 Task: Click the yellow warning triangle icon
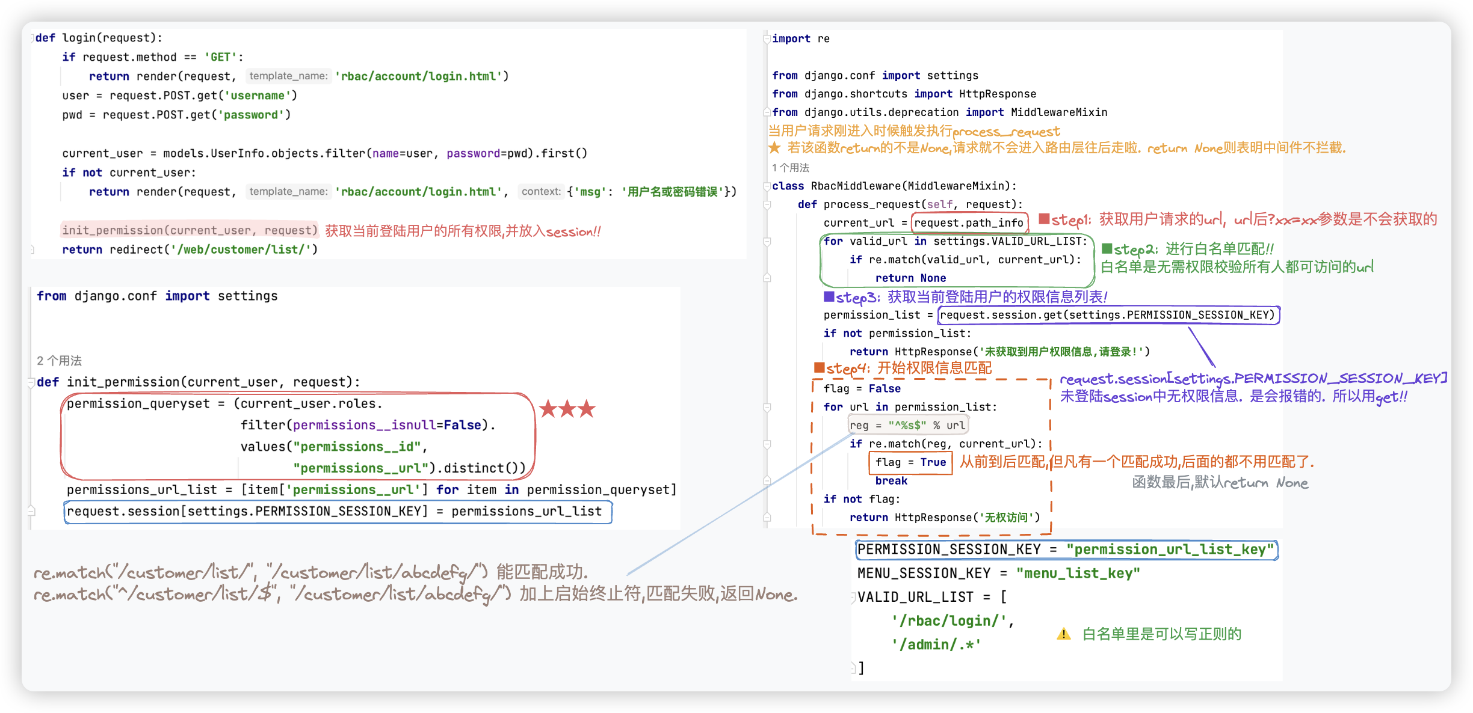click(1063, 634)
